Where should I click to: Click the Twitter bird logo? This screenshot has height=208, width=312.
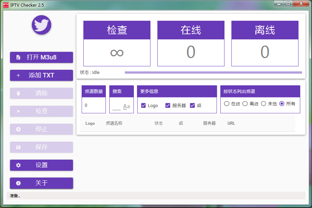pyautogui.click(x=42, y=25)
